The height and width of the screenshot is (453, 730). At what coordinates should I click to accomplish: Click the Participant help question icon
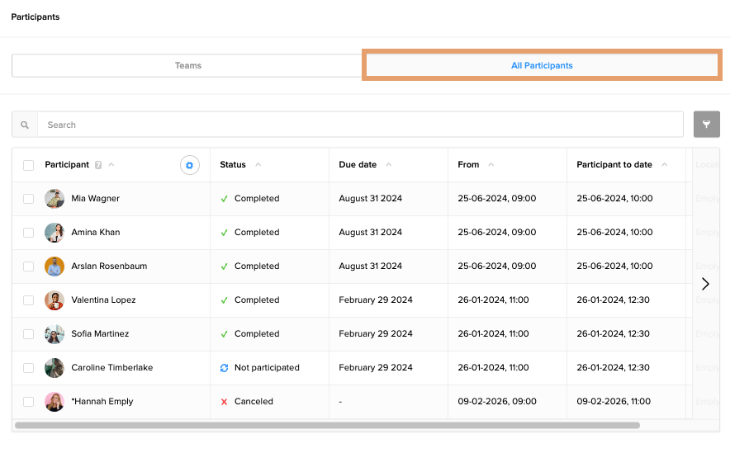click(98, 165)
